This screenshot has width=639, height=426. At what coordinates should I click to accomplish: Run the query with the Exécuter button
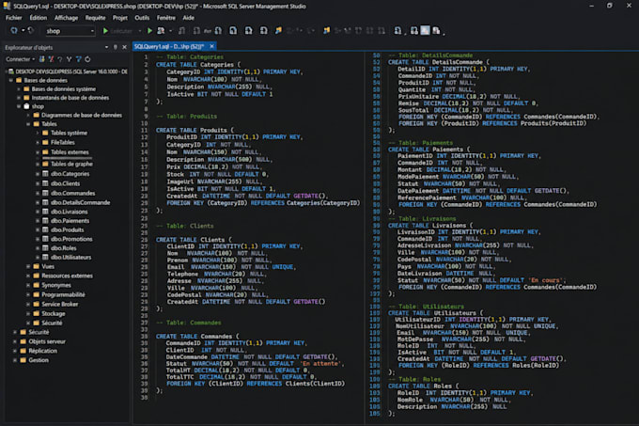[117, 31]
